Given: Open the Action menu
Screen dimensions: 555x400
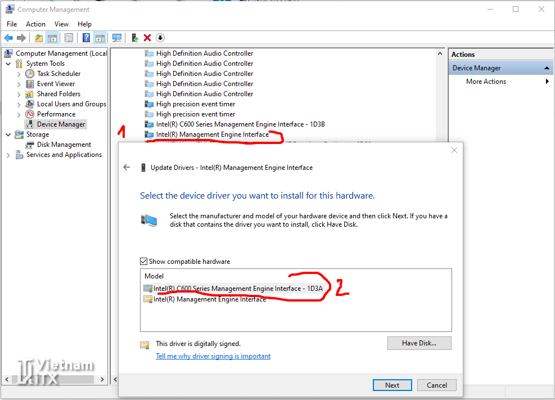Looking at the screenshot, I should 35,24.
